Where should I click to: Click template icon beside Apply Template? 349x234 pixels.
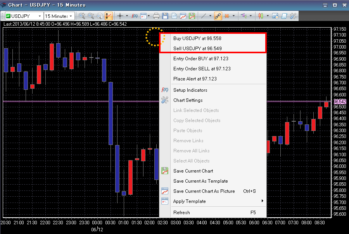point(165,201)
